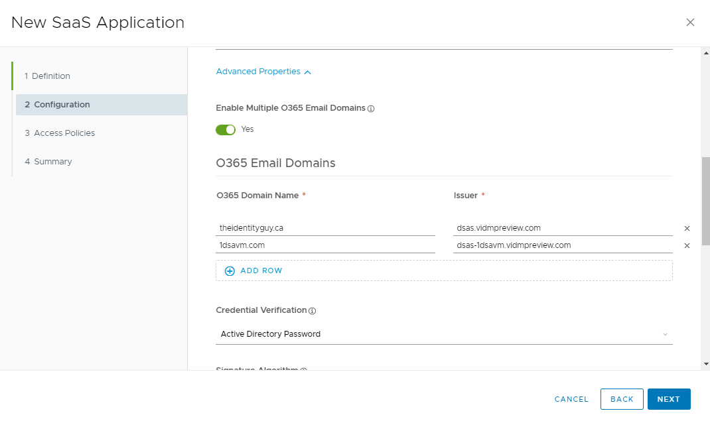This screenshot has width=710, height=421.
Task: Click the plus icon on ADD ROW
Action: click(230, 271)
